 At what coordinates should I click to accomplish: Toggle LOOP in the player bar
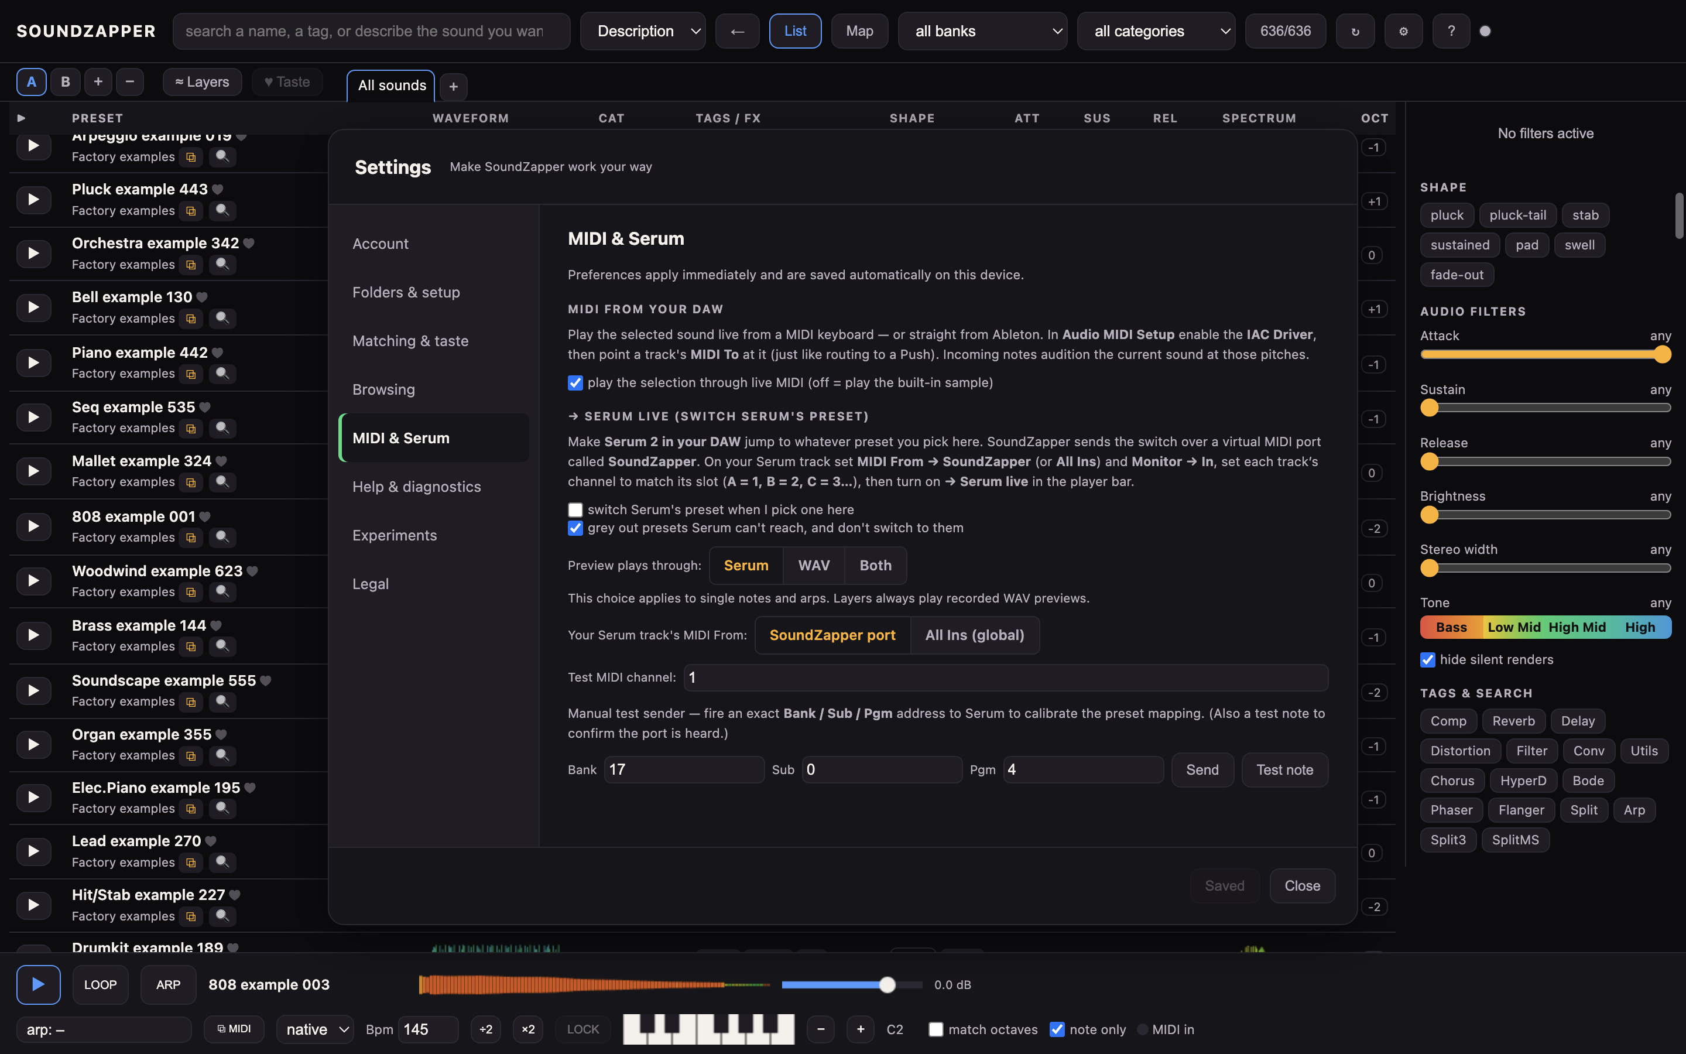click(100, 984)
